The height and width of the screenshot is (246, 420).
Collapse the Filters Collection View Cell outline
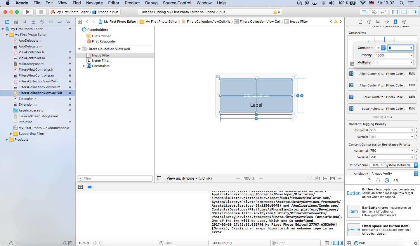pos(79,49)
